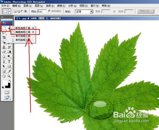Screen dimensions: 159x130
Task: Open the 视图(V) menu
Action: (84, 6)
